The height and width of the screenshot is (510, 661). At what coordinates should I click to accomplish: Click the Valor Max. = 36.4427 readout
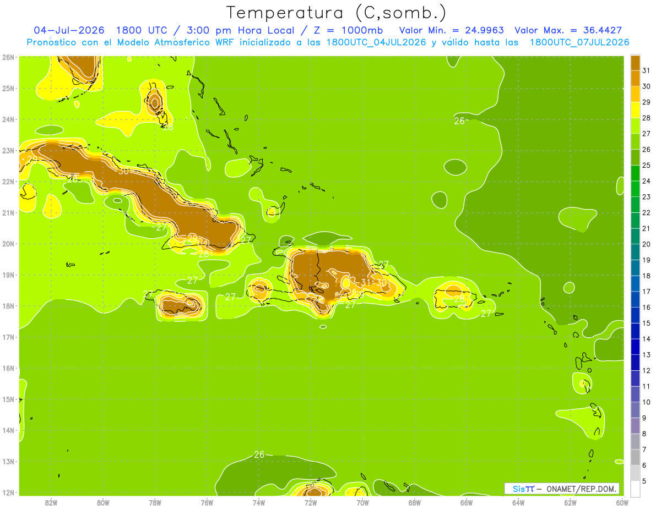click(x=570, y=30)
